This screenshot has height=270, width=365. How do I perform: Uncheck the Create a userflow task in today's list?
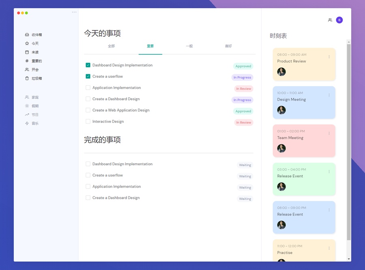88,76
